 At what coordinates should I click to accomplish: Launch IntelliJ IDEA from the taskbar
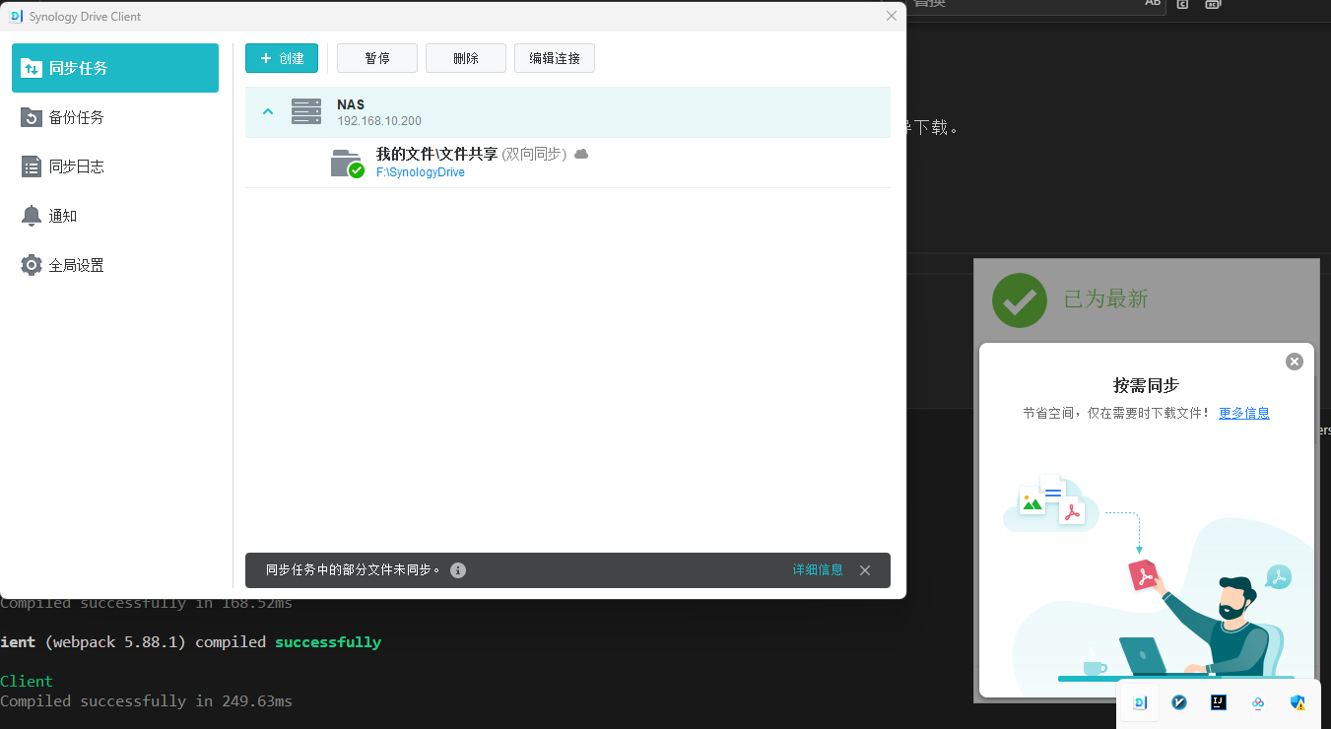(x=1218, y=702)
